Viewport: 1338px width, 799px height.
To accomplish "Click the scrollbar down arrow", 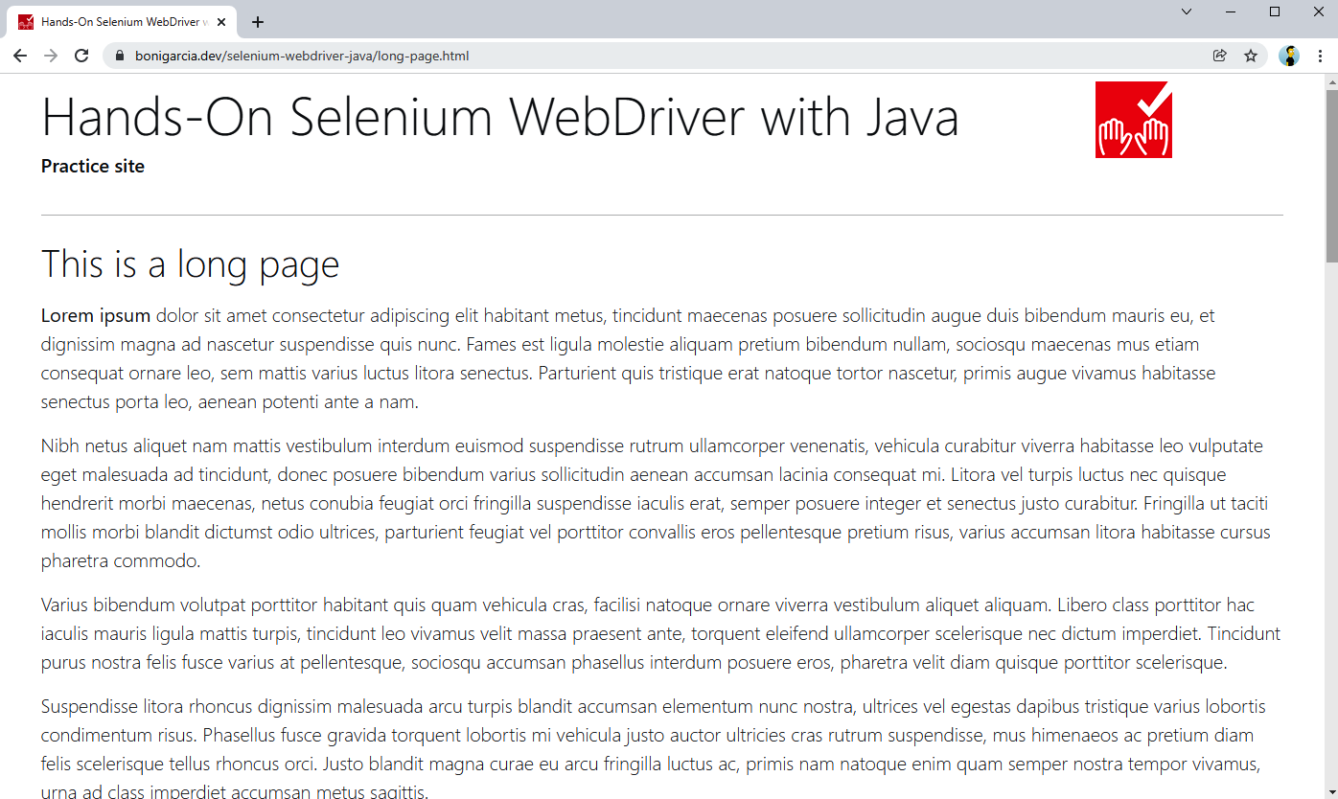I will click(x=1331, y=791).
